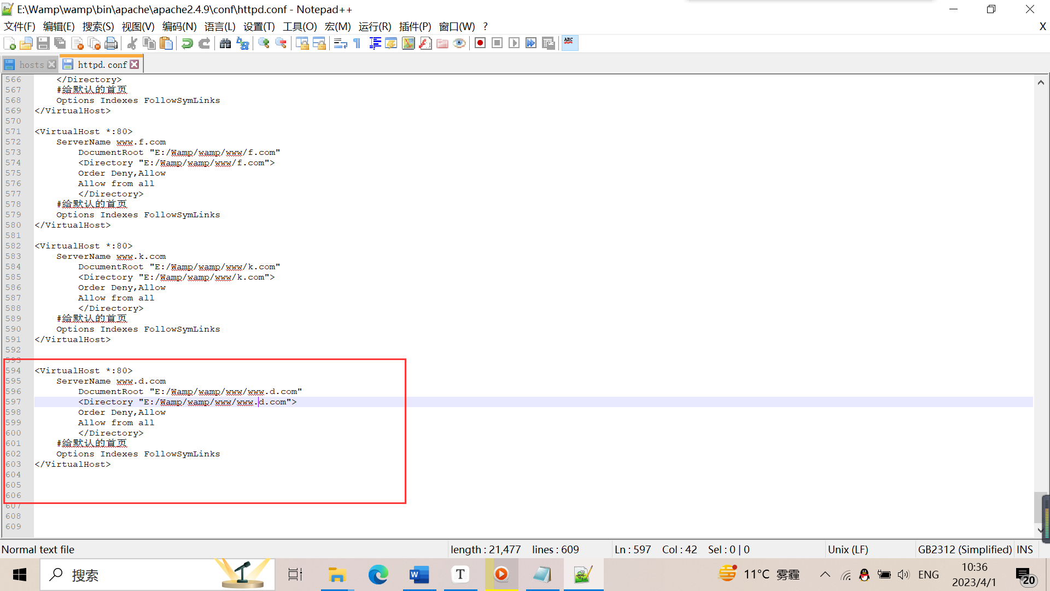The width and height of the screenshot is (1050, 591).
Task: Close the httpd.conf tab
Action: point(135,65)
